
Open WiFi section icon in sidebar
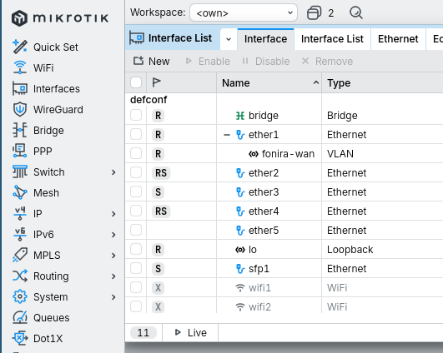click(x=20, y=67)
